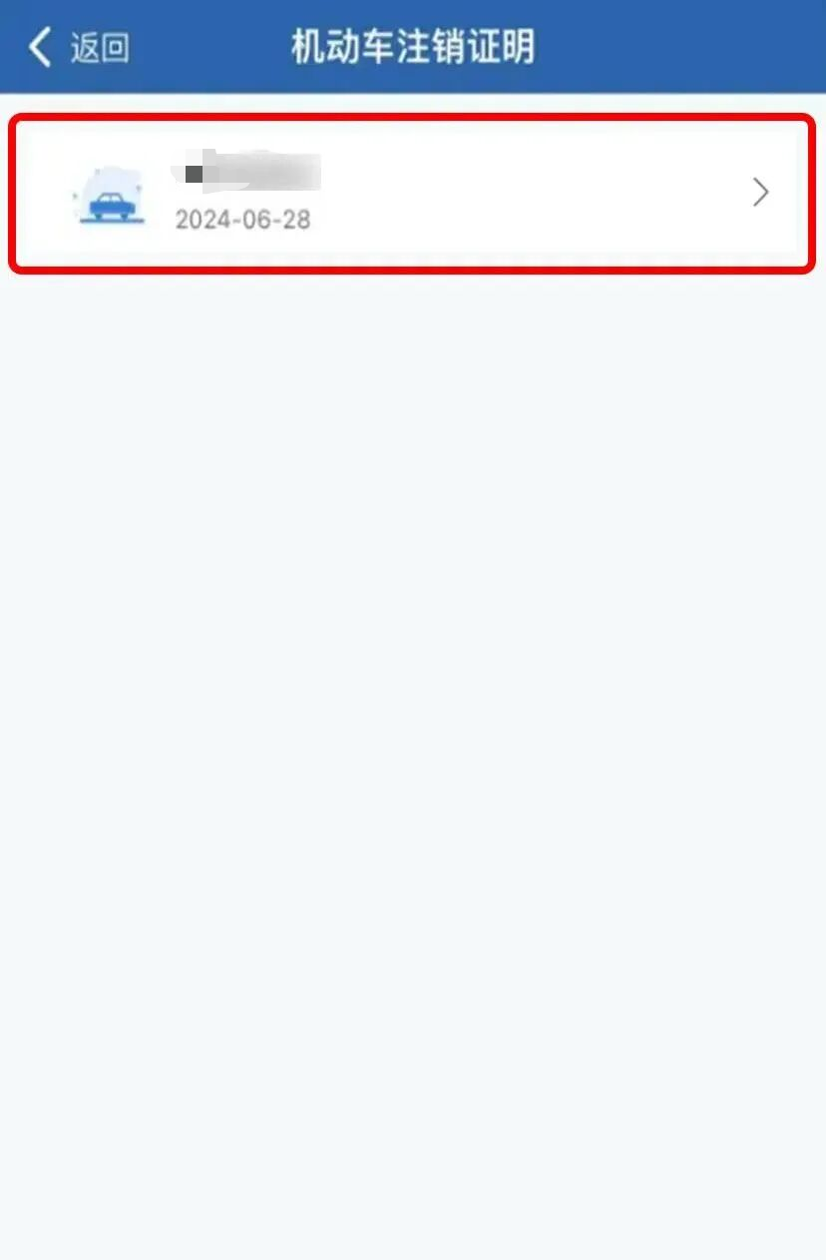The height and width of the screenshot is (1260, 826).
Task: Select the blue car icon
Action: (x=110, y=196)
